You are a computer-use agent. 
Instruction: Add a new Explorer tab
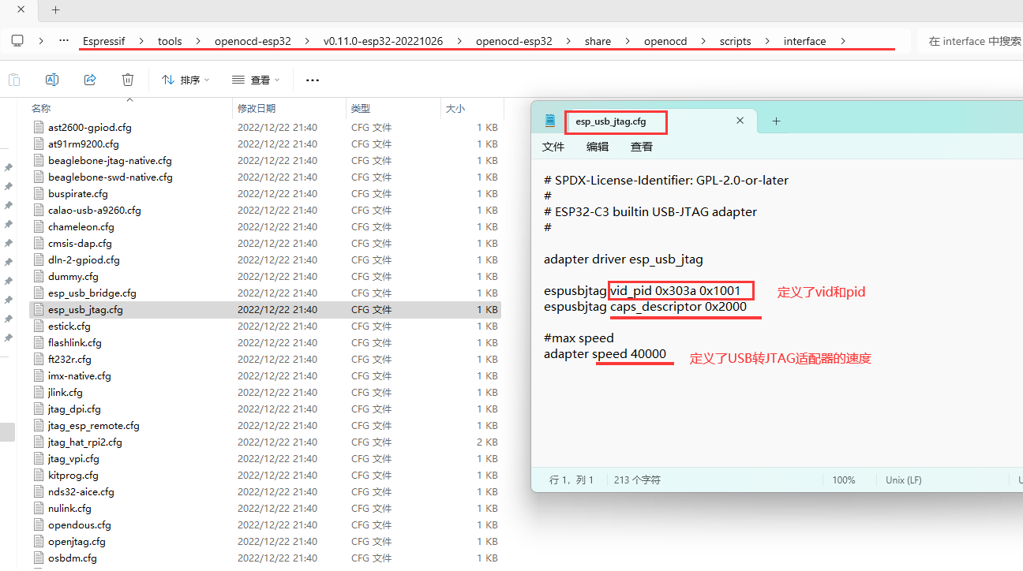pyautogui.click(x=55, y=10)
